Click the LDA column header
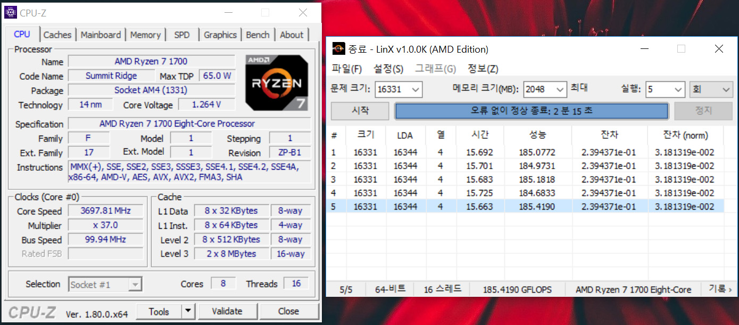The image size is (739, 325). coord(405,135)
